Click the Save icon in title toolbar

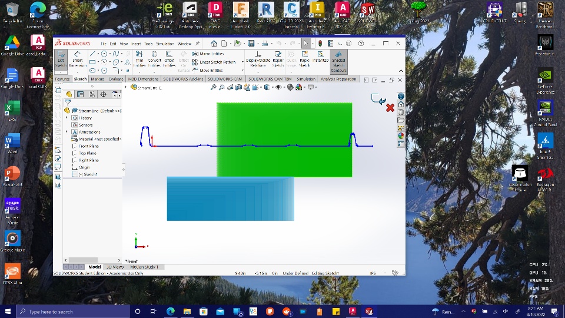point(251,44)
